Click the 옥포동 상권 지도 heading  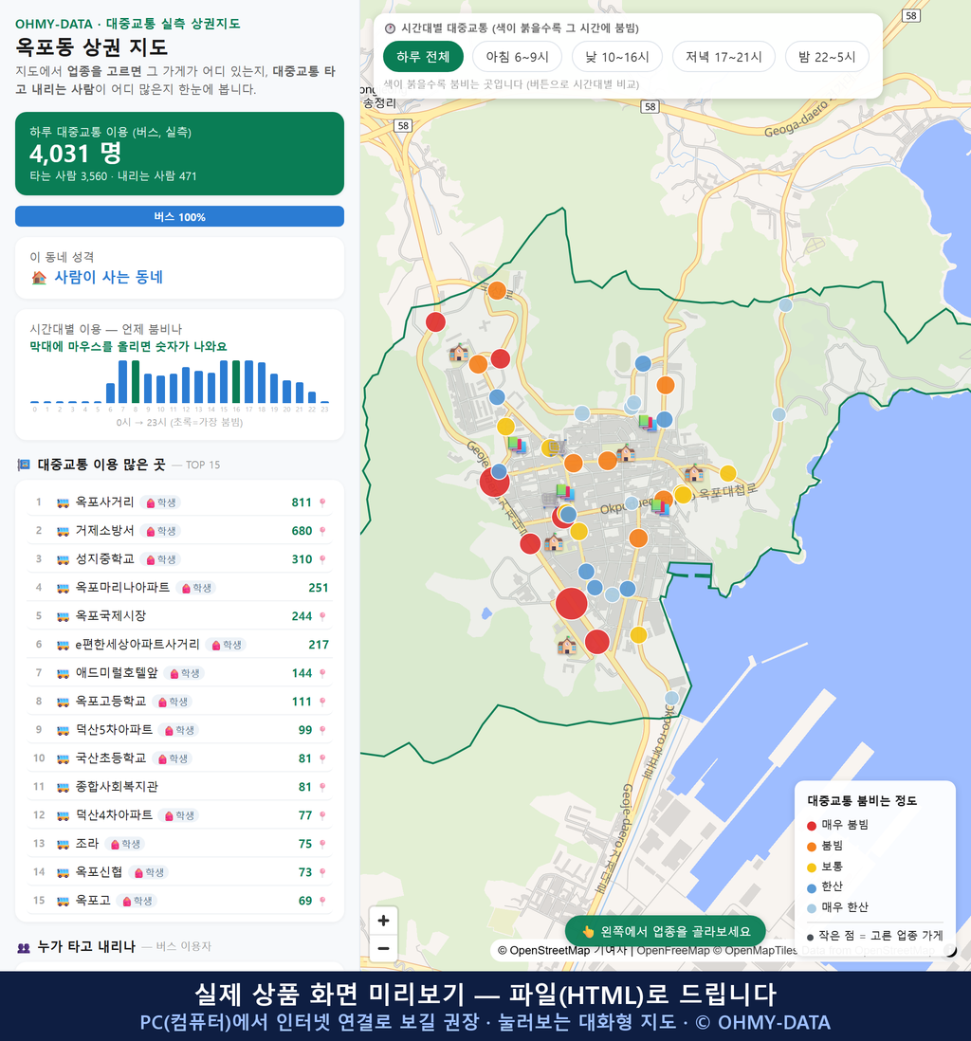pos(92,47)
